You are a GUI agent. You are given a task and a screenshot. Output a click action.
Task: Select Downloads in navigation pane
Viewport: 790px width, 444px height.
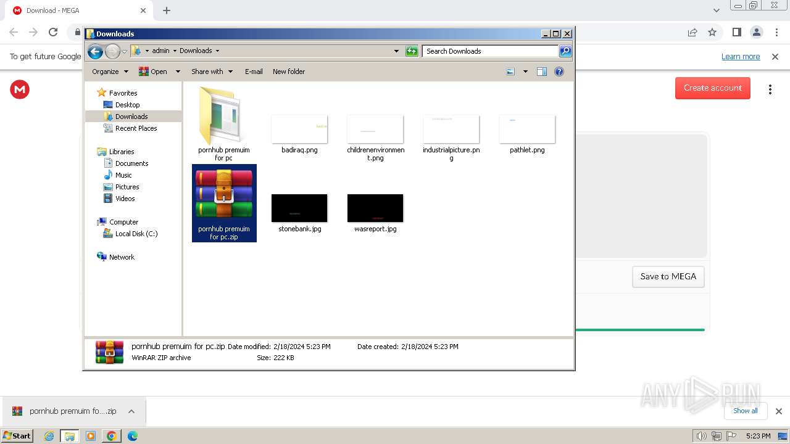coord(131,117)
